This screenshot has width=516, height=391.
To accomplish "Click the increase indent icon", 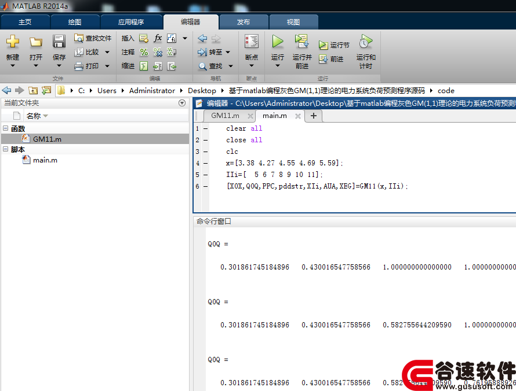I will pos(158,66).
